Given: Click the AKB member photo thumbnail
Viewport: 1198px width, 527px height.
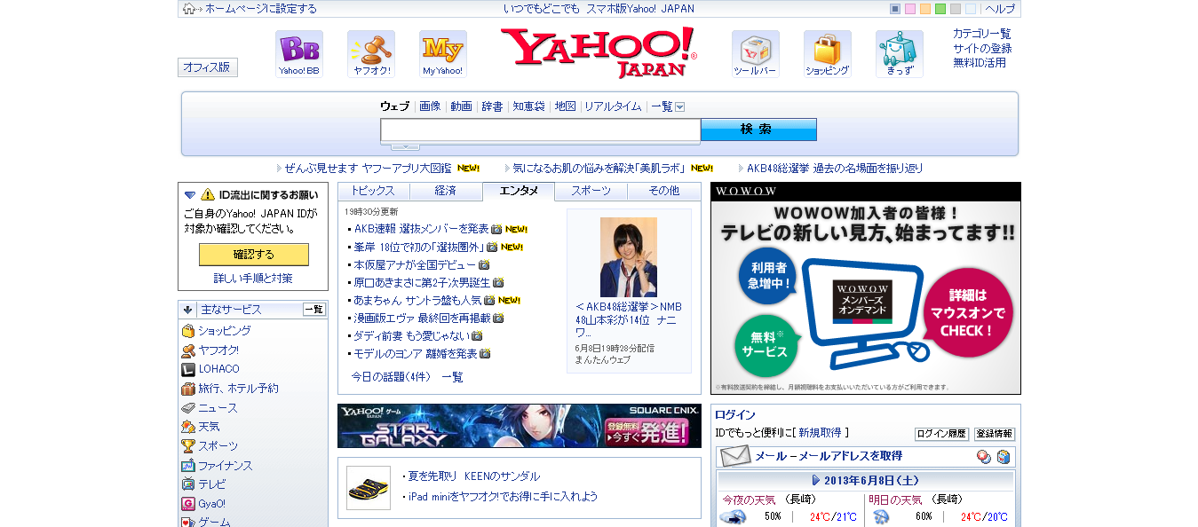Looking at the screenshot, I should point(629,257).
